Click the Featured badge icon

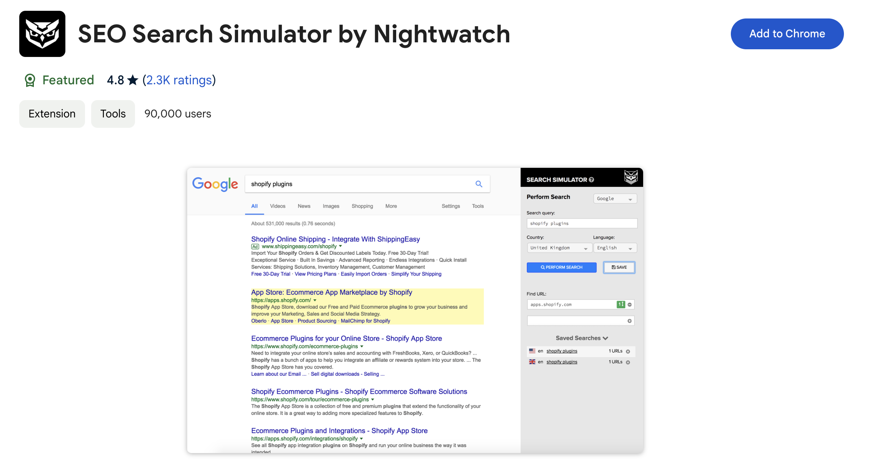[30, 80]
